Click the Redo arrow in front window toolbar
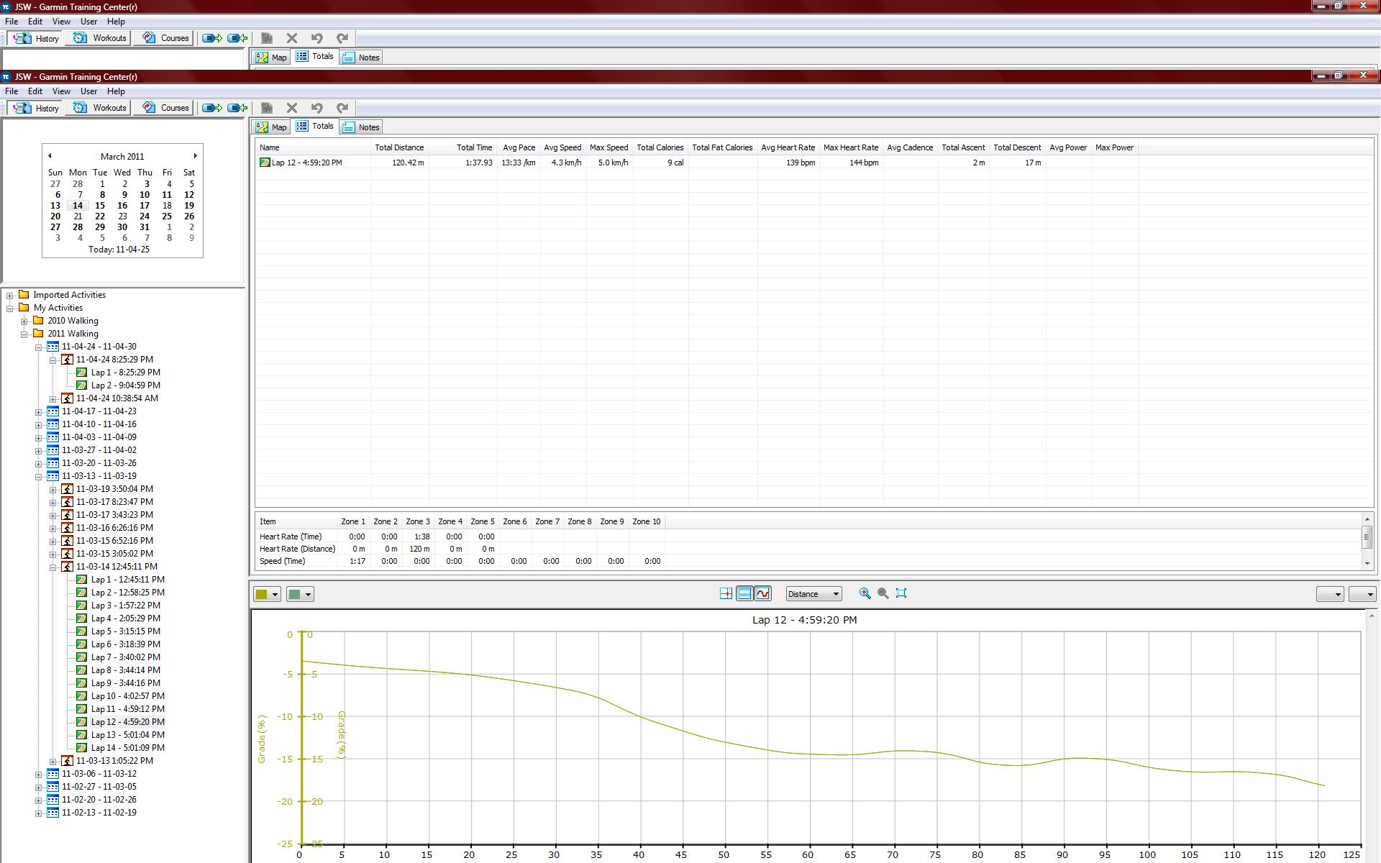1381x863 pixels. click(342, 108)
